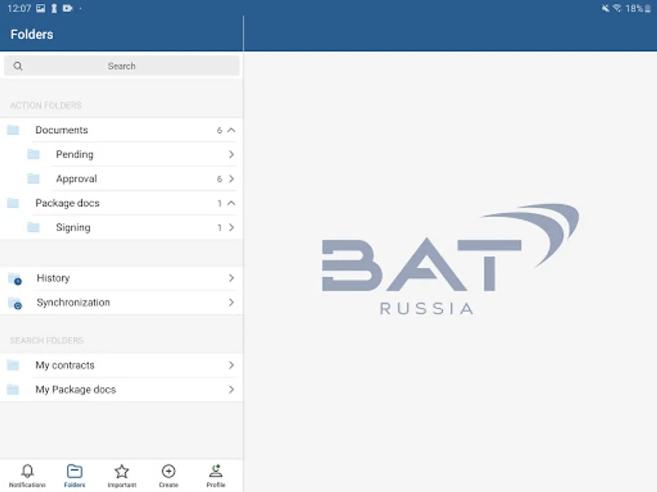The width and height of the screenshot is (657, 492).
Task: Click the Profile tab label
Action: tap(216, 485)
